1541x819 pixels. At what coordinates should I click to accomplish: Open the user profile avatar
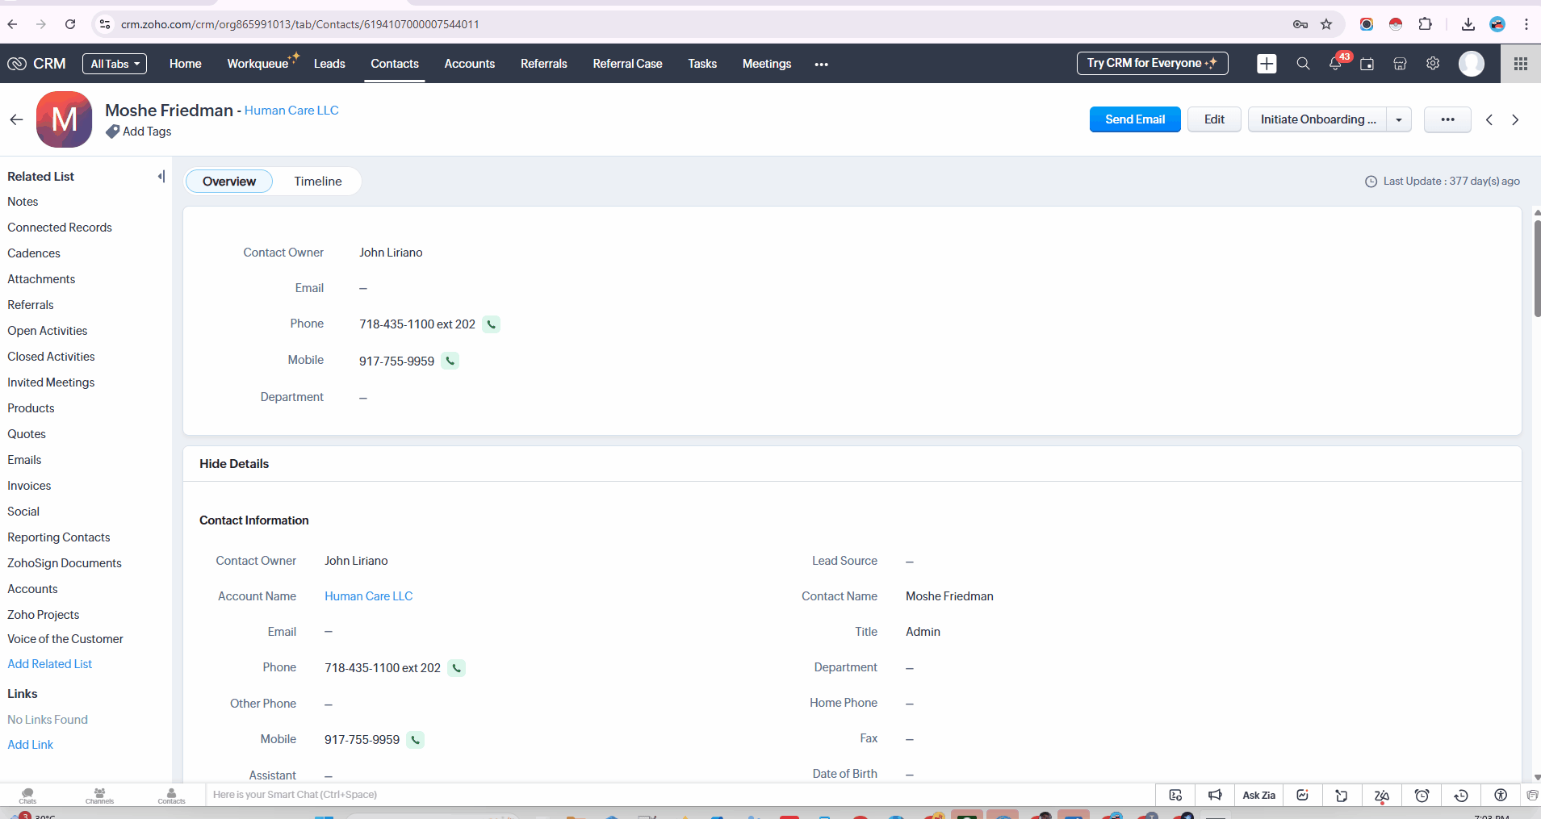coord(1472,64)
